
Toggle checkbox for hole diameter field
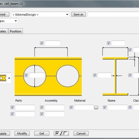coord(26,75)
